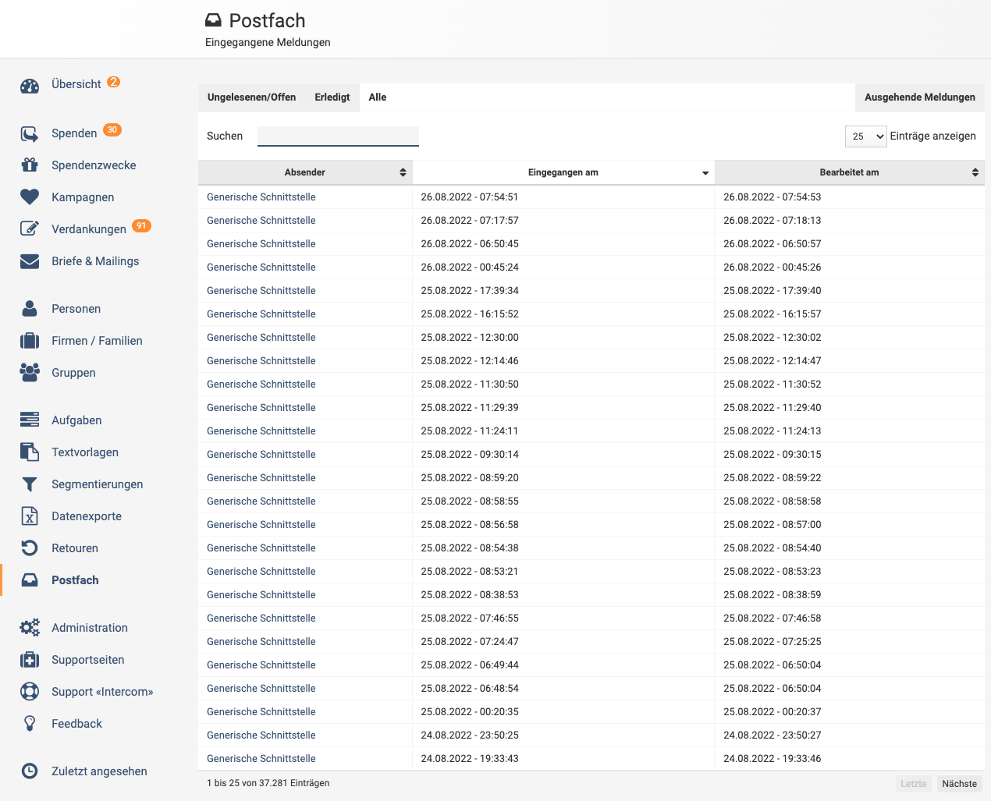This screenshot has height=801, width=991.
Task: Click the Feedback lightbulb icon
Action: tap(30, 724)
